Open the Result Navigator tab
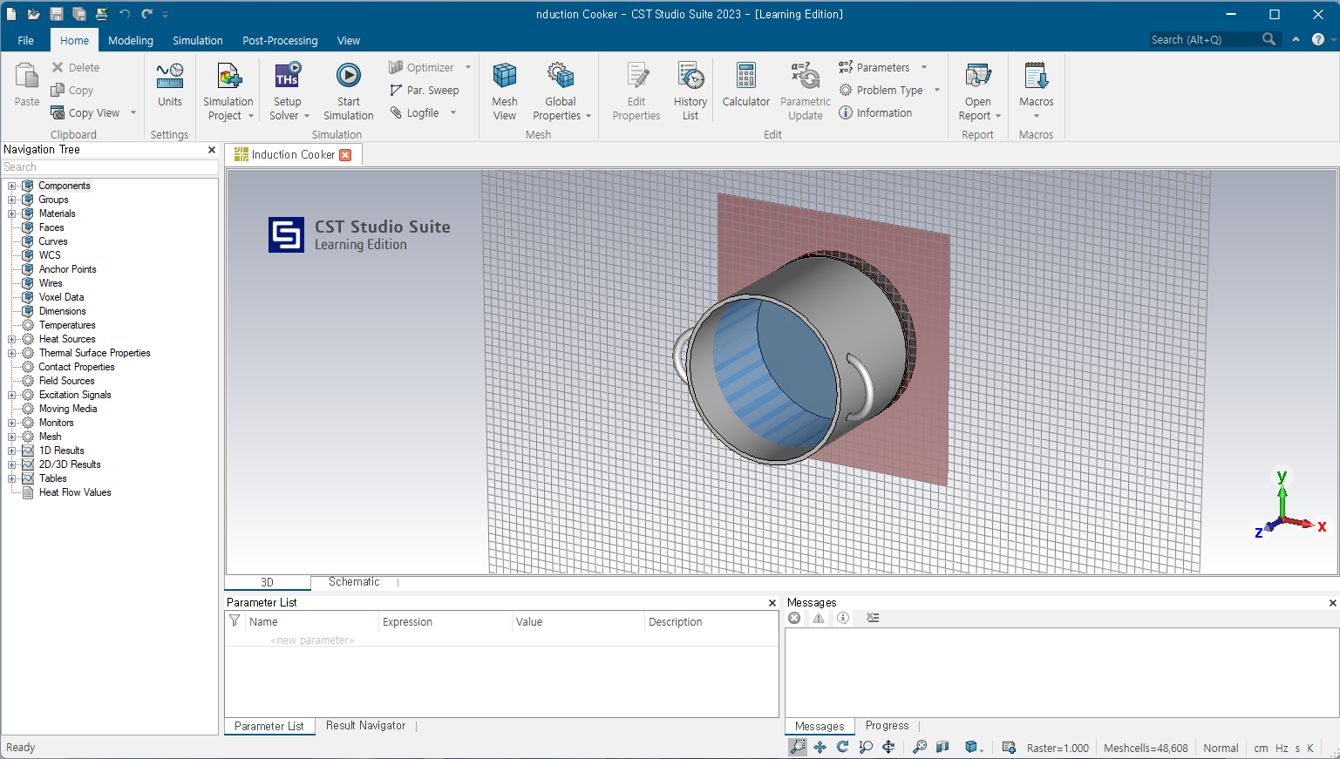Viewport: 1340px width, 759px height. point(365,725)
